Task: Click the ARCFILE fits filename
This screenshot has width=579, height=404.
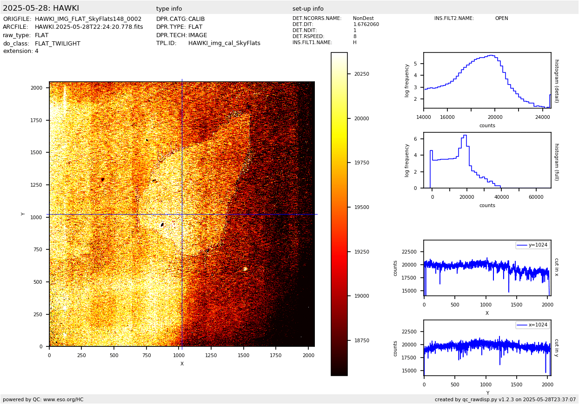Action: (89, 27)
